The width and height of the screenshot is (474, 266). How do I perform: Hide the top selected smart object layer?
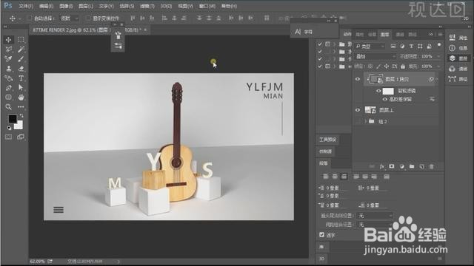pyautogui.click(x=358, y=79)
